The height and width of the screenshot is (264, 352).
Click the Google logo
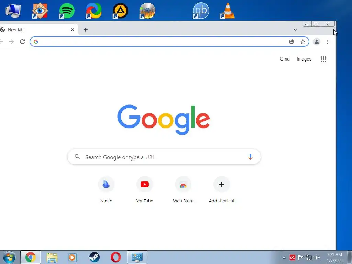tap(164, 119)
